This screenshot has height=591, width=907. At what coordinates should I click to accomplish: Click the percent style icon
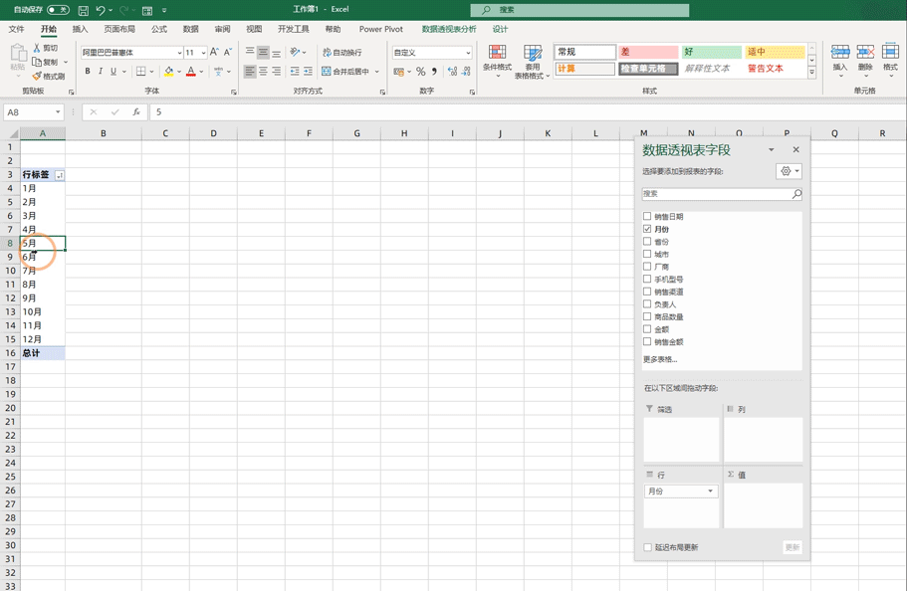point(420,72)
